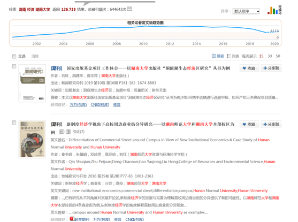Show 15 results per page

coord(261,56)
